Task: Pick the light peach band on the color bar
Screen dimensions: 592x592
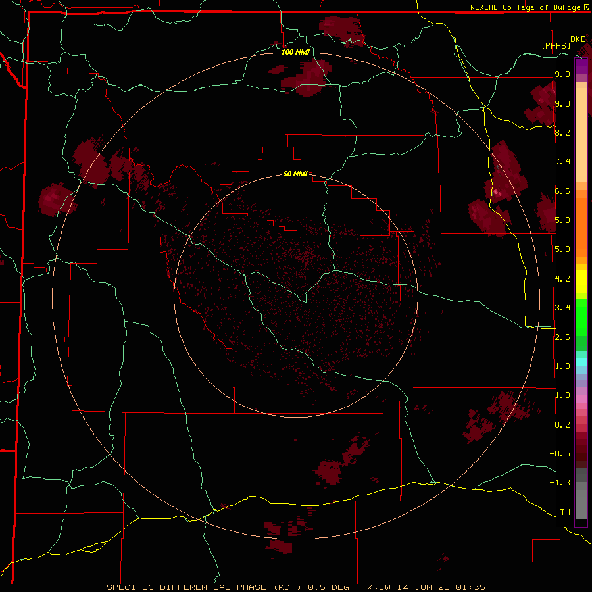Action: (581, 135)
